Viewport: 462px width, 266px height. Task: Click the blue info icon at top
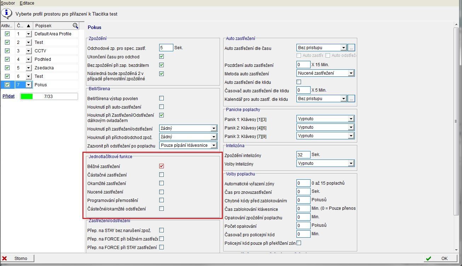point(7,13)
